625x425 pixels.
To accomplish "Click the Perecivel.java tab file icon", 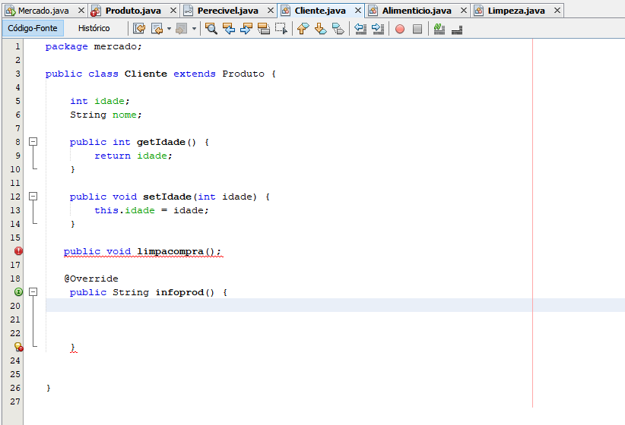I will [x=188, y=11].
